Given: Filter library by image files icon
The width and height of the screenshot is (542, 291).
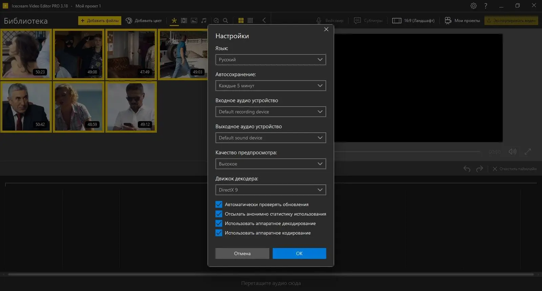Looking at the screenshot, I should click(194, 21).
